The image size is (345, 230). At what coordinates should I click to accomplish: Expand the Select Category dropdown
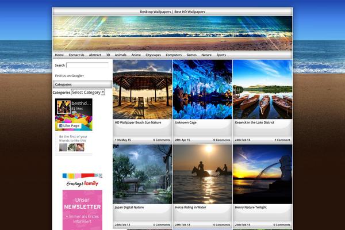tap(88, 93)
